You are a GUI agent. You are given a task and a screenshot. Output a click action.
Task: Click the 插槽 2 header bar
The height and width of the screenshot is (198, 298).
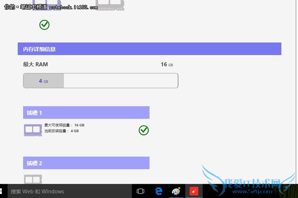pyautogui.click(x=86, y=163)
